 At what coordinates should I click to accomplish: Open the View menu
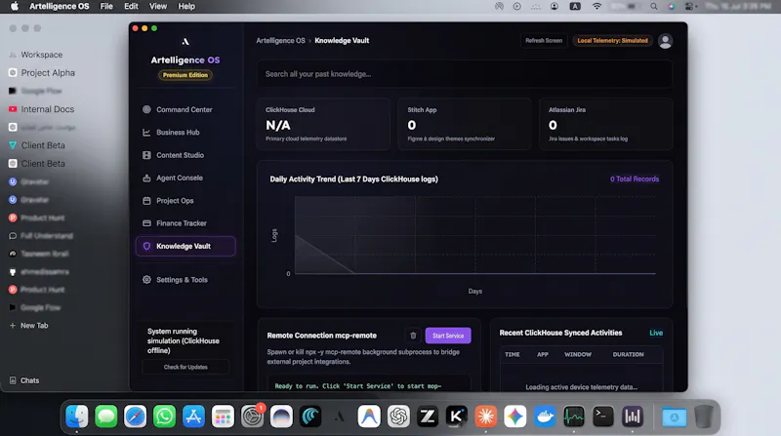158,7
